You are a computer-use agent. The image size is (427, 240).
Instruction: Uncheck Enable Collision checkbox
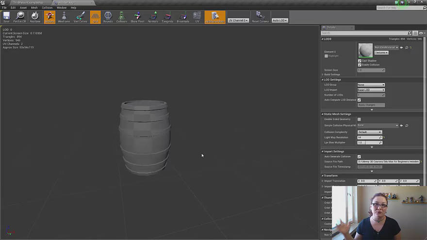(x=360, y=65)
